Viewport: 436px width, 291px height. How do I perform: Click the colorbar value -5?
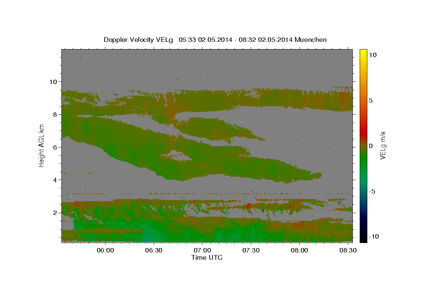(372, 191)
